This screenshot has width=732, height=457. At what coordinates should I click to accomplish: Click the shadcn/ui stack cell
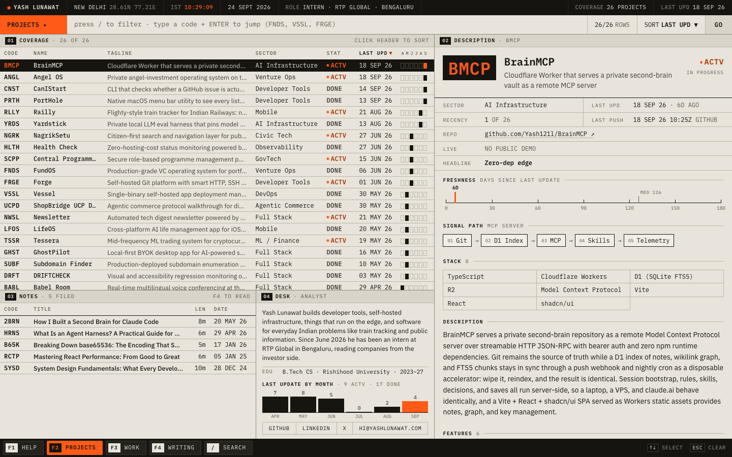tap(583, 304)
